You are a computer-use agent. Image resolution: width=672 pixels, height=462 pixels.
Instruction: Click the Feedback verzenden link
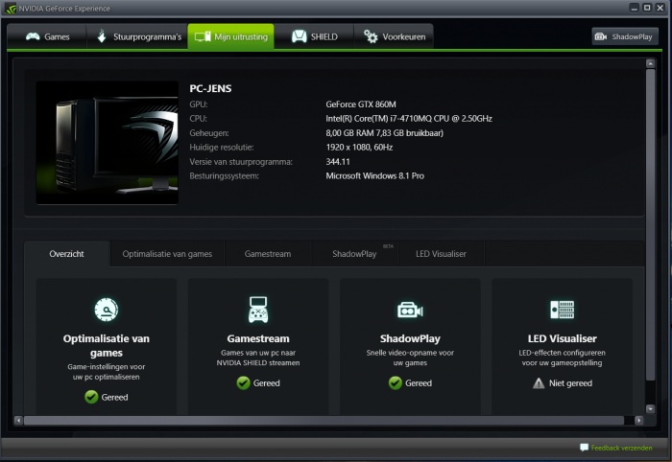pyautogui.click(x=621, y=448)
